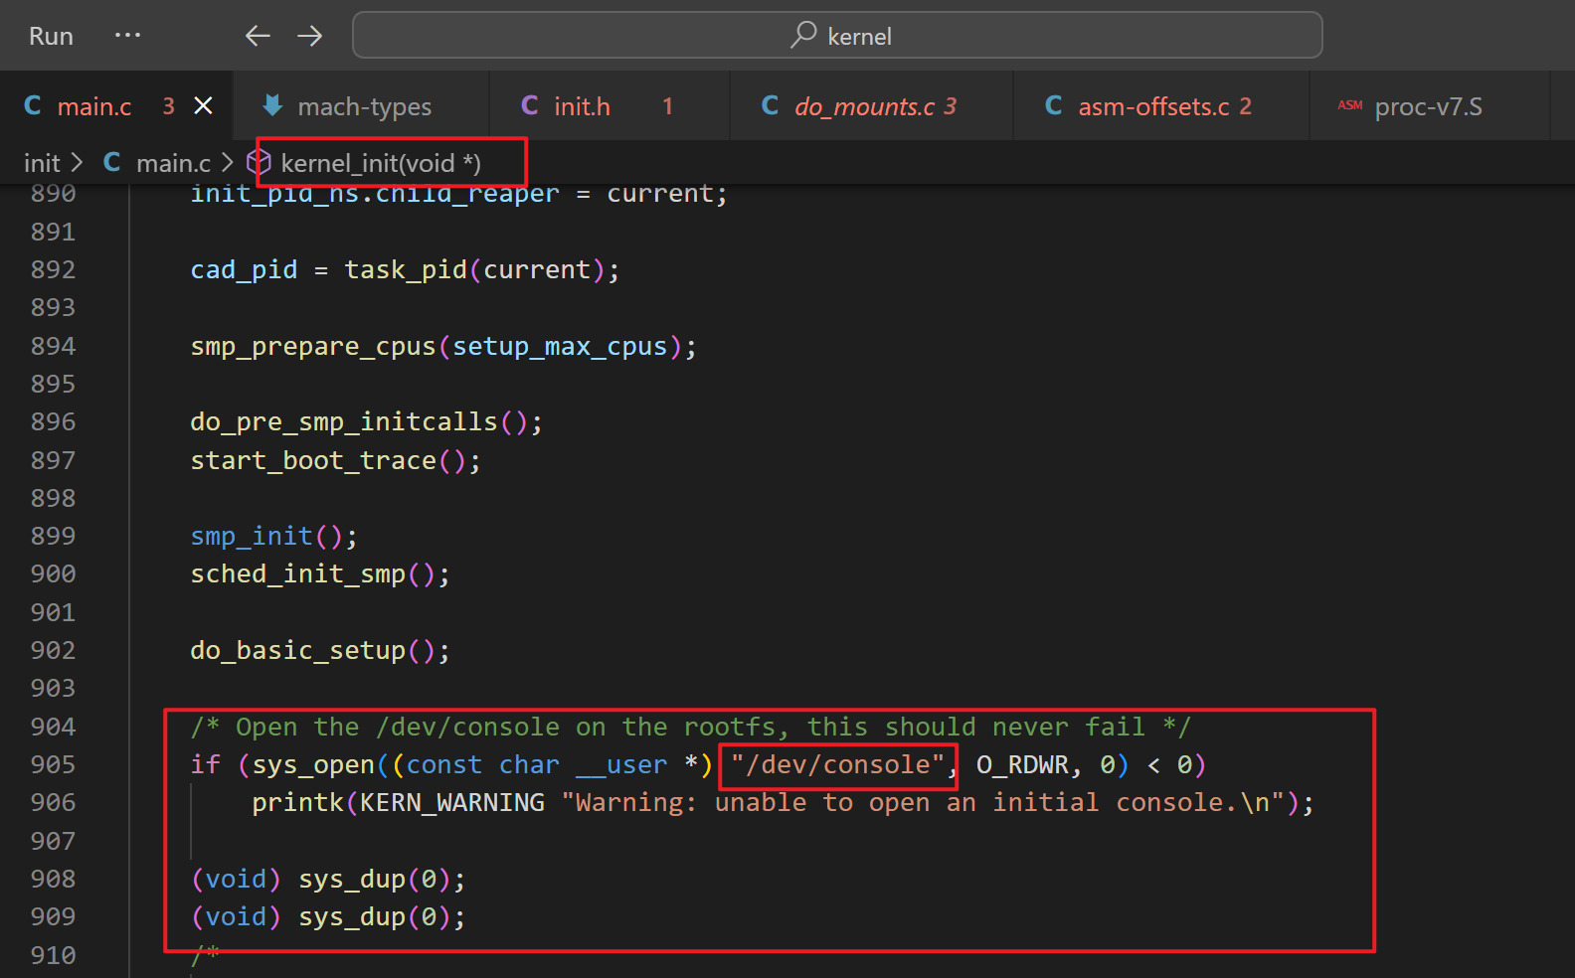Click the kernel search box

tap(837, 36)
